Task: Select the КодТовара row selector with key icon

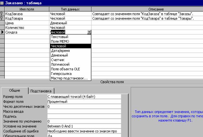Action: coord(2,19)
